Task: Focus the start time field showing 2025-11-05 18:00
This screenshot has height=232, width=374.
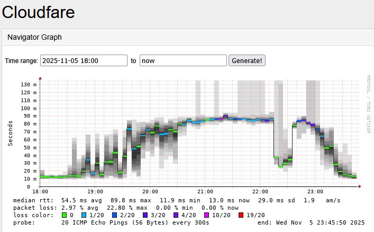Action: [x=84, y=61]
